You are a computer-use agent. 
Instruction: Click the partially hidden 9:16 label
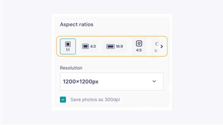157,51
